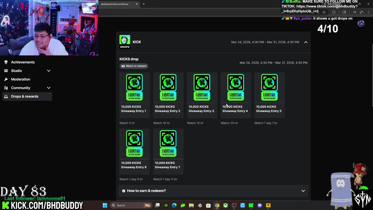Open a new browser tab
This screenshot has height=210, width=373.
(144, 4)
